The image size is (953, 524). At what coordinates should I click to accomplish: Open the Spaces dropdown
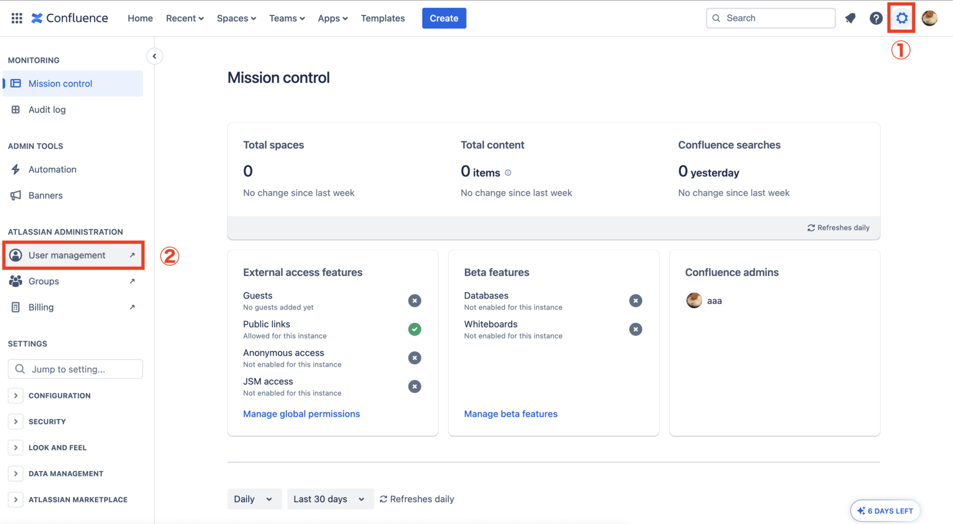click(236, 18)
